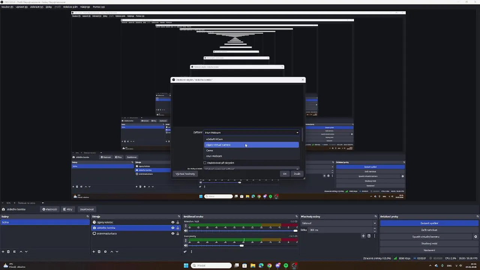Choose Camo from device list
The image size is (480, 270).
pyautogui.click(x=251, y=150)
